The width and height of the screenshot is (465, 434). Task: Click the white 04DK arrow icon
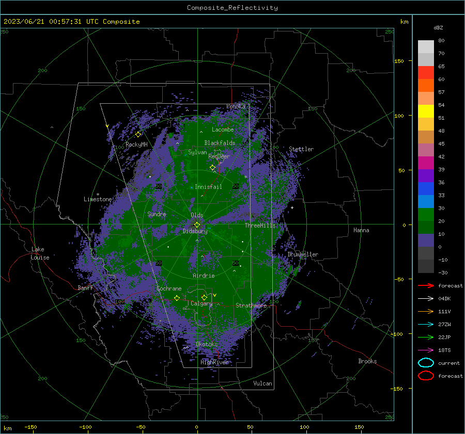(x=426, y=298)
